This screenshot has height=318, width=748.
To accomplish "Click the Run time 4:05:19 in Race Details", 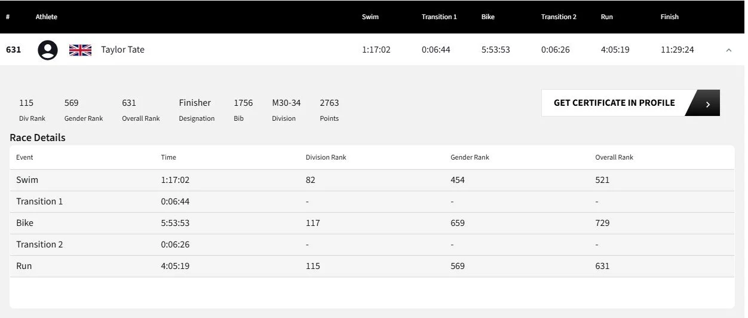I will coord(175,266).
